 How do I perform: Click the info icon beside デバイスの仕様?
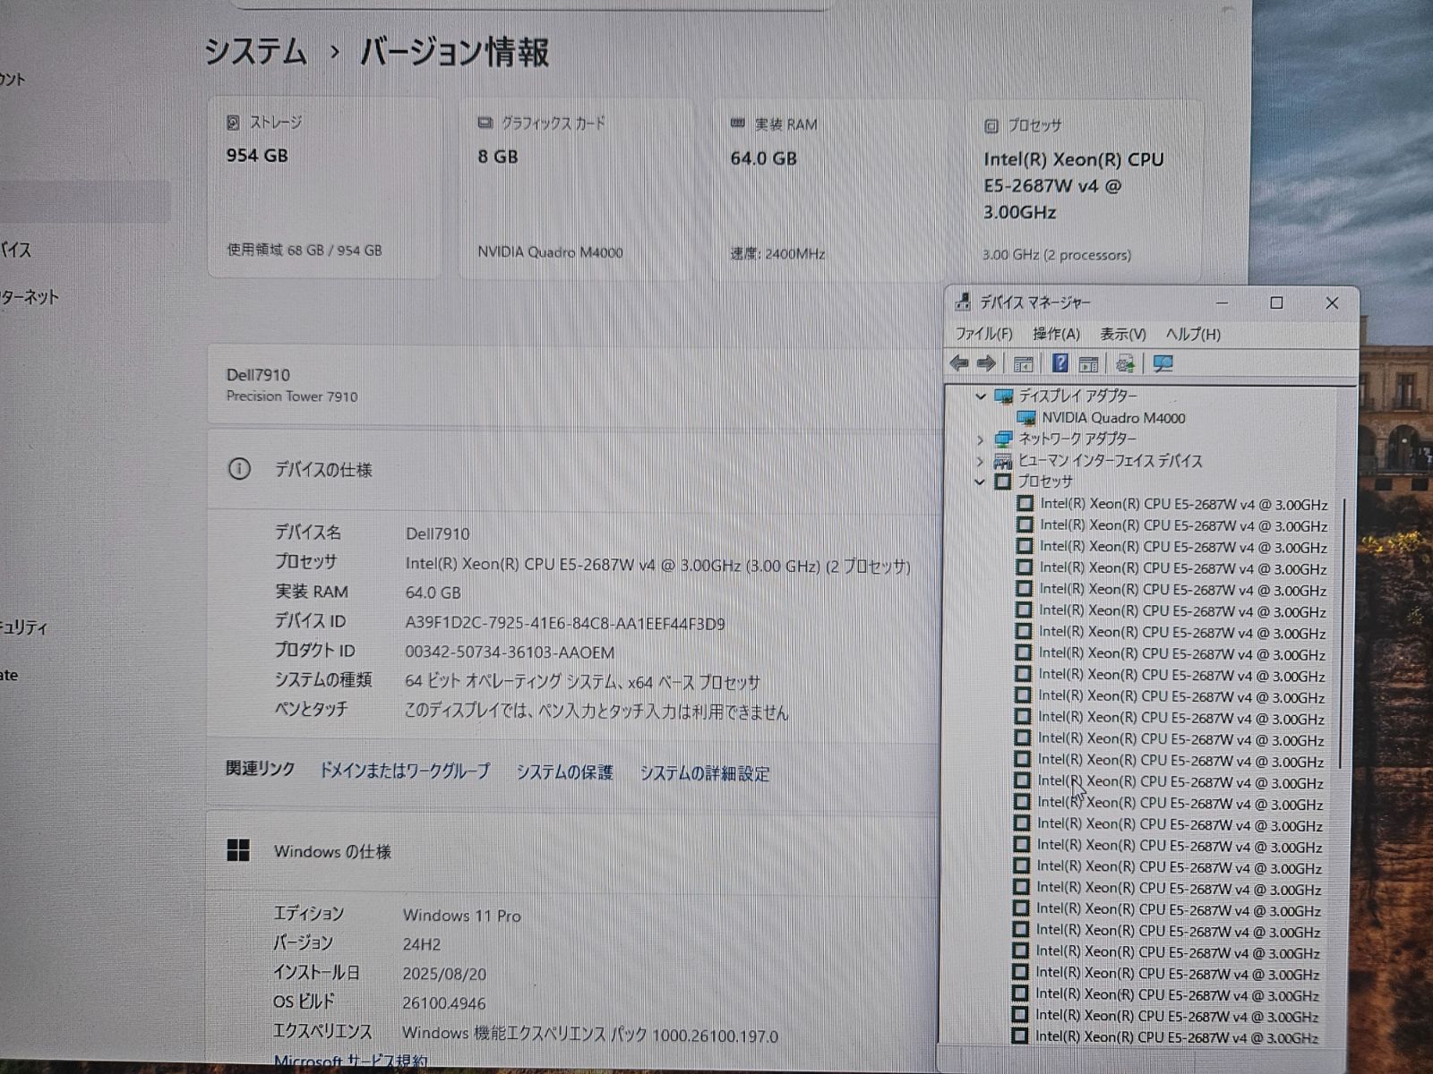pyautogui.click(x=239, y=469)
